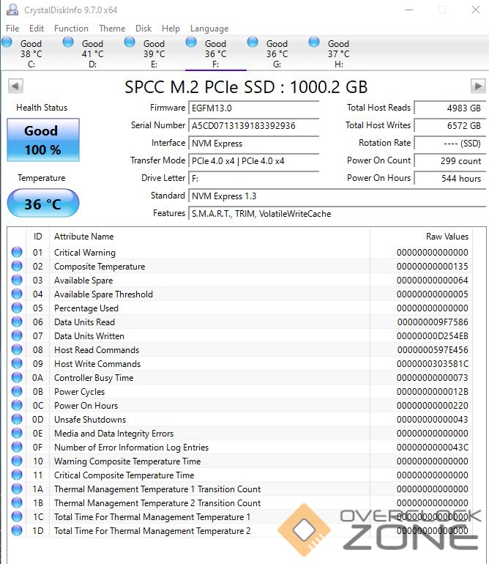Click status orb for row 1B
The image size is (489, 564).
(17, 502)
